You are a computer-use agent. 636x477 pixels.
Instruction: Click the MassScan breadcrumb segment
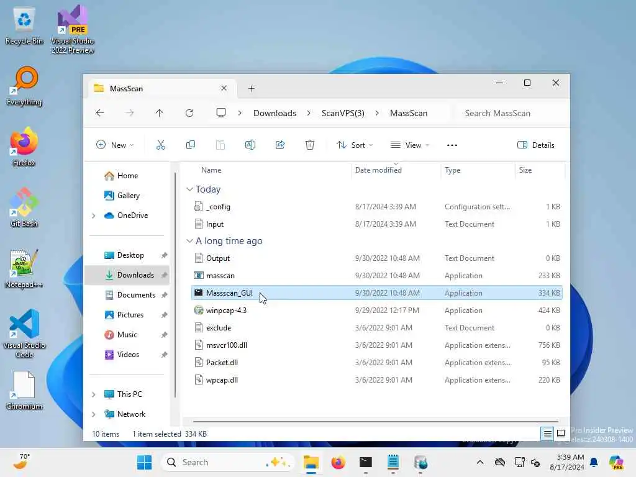409,113
